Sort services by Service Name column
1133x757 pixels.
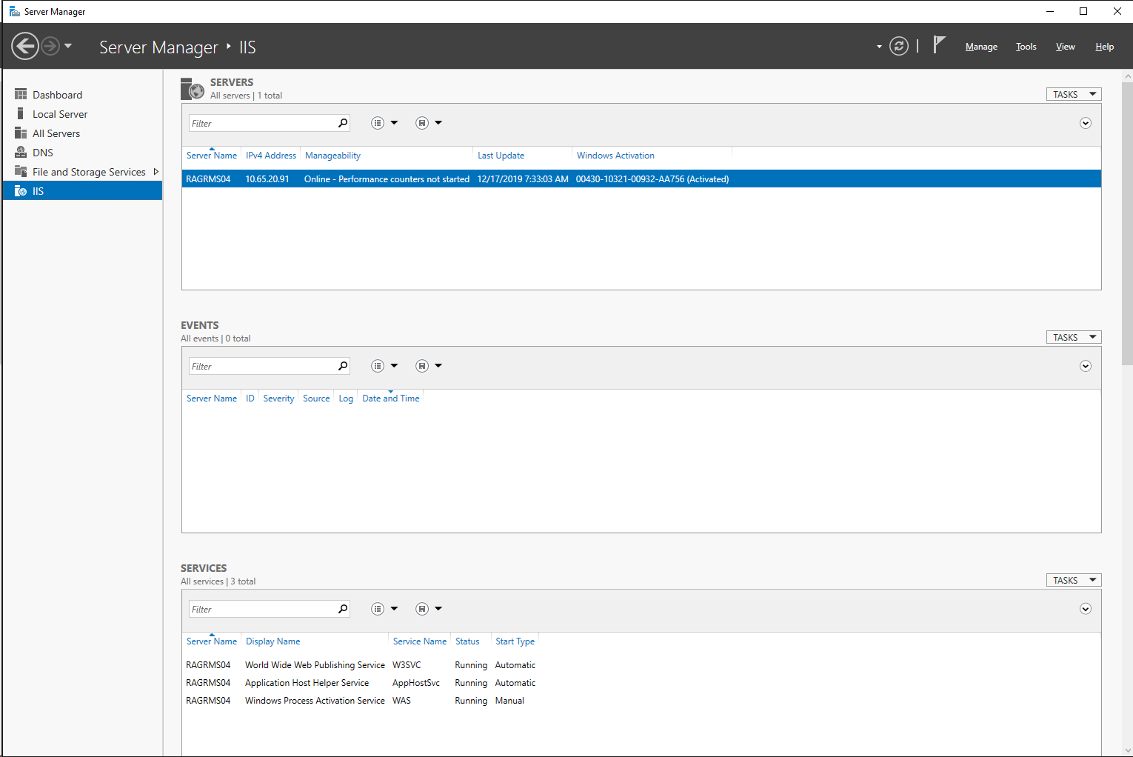[420, 641]
